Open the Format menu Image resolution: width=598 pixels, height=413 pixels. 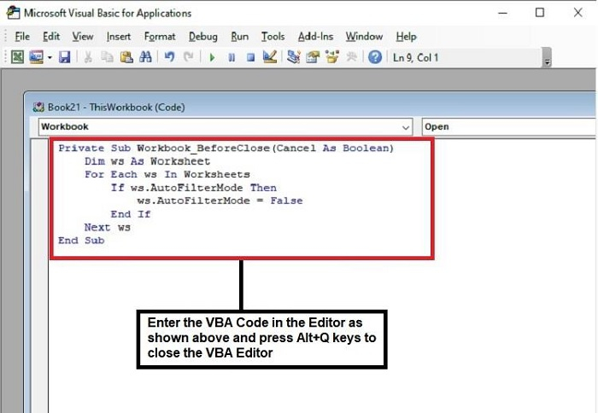pyautogui.click(x=160, y=37)
